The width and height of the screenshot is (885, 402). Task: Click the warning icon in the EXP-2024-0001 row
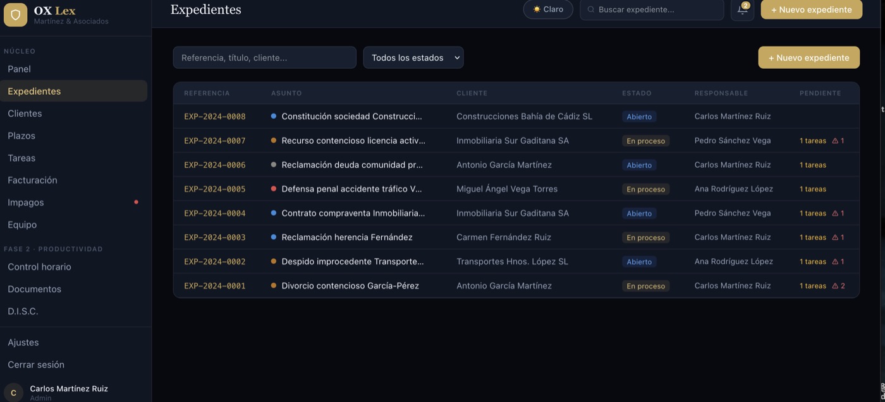[835, 286]
